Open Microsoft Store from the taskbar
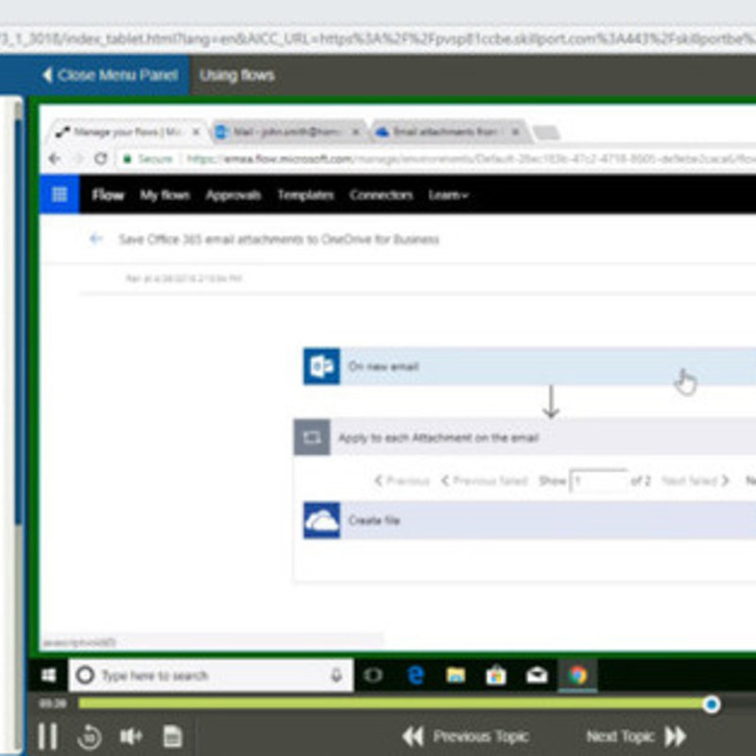Viewport: 756px width, 756px height. (496, 676)
